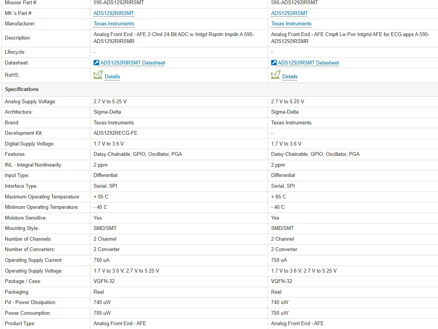Click first column + 85 C value

click(101, 197)
